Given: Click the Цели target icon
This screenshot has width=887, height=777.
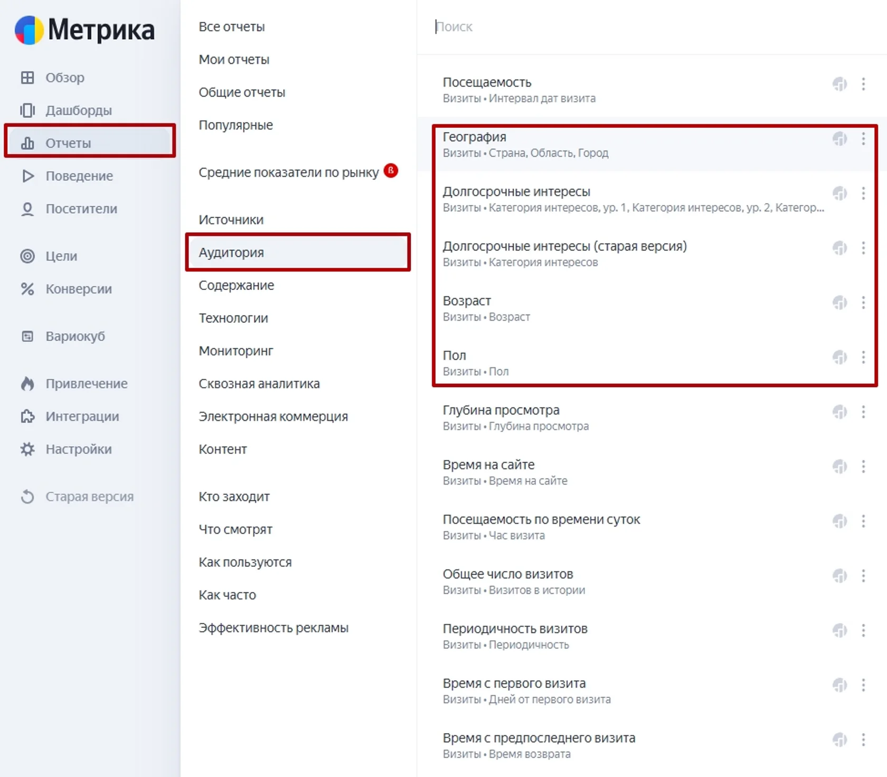Looking at the screenshot, I should point(27,256).
